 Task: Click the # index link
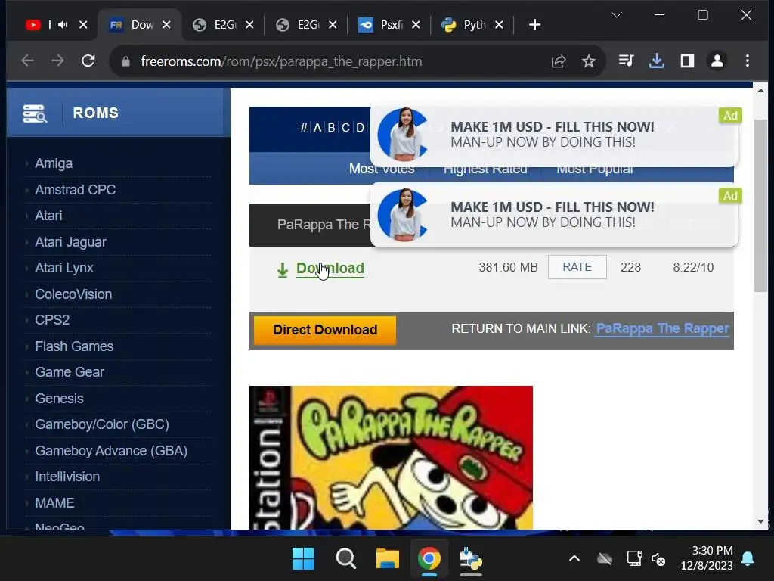(x=304, y=128)
